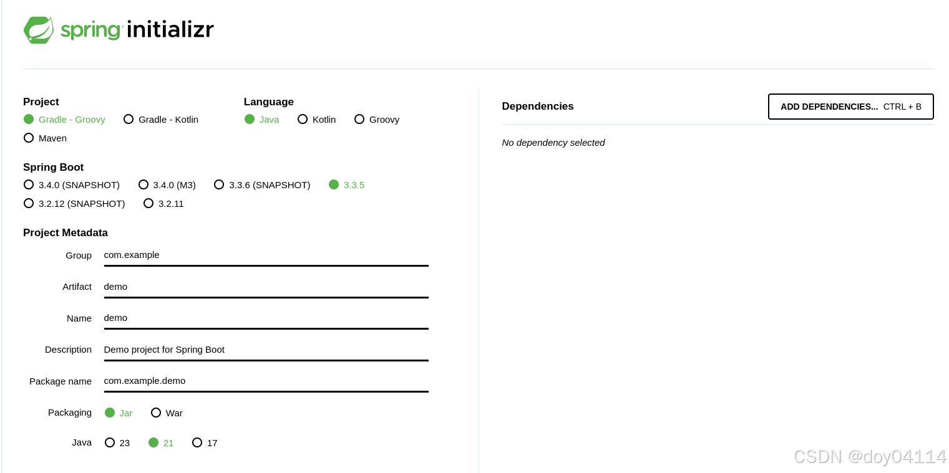Click the Project Metadata heading
Screen dimensions: 949x473
pos(66,233)
